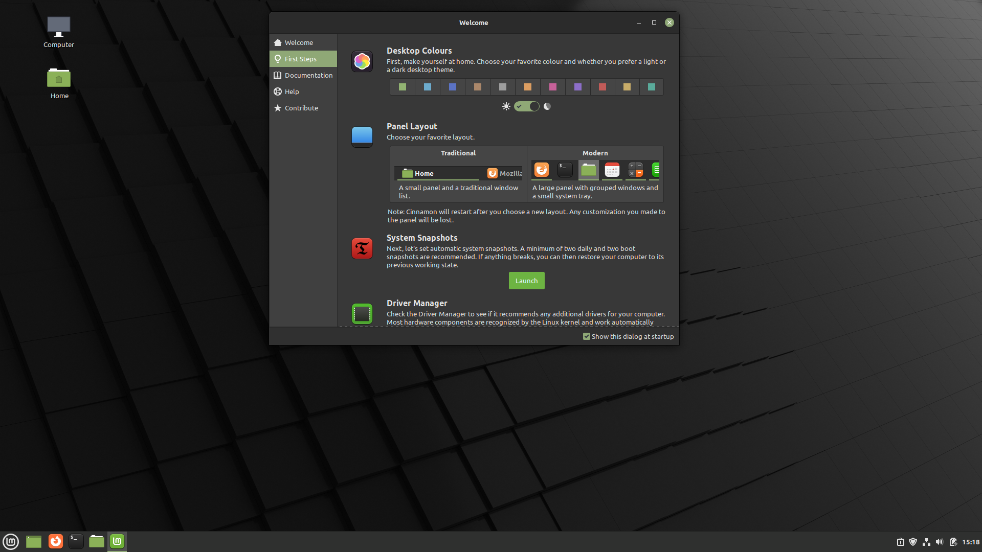Pick the orange colour swatch
The image size is (982, 552).
click(528, 87)
